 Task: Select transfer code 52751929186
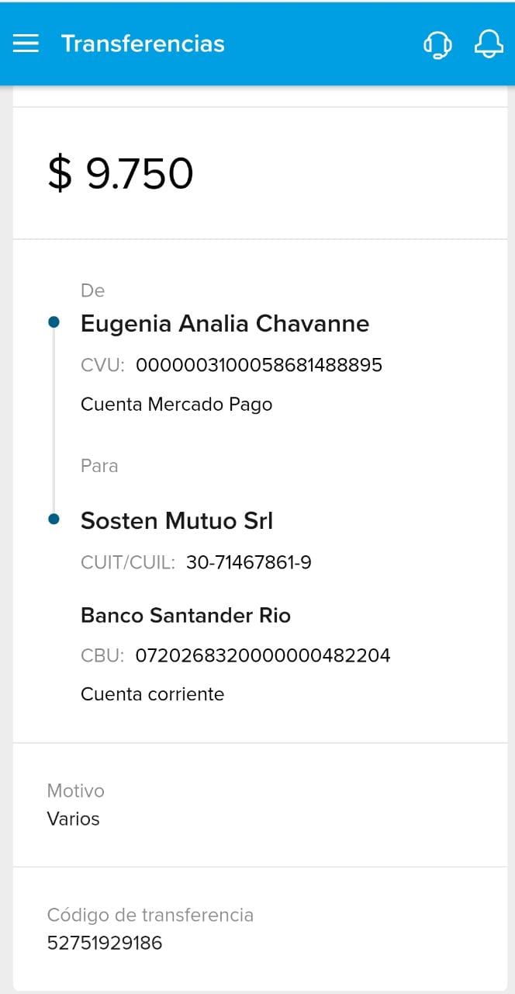(x=105, y=943)
